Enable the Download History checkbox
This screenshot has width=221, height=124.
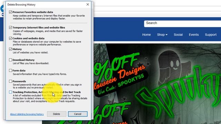point(10,60)
